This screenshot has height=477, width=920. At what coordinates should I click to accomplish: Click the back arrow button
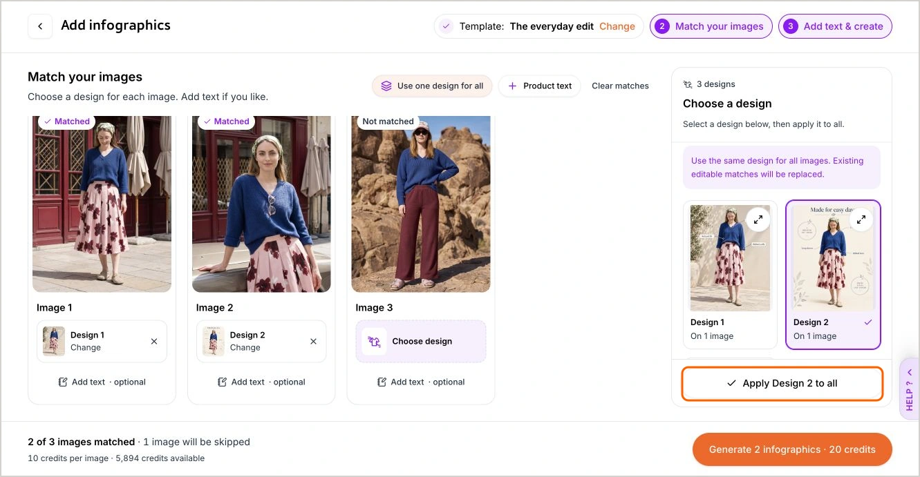tap(40, 26)
